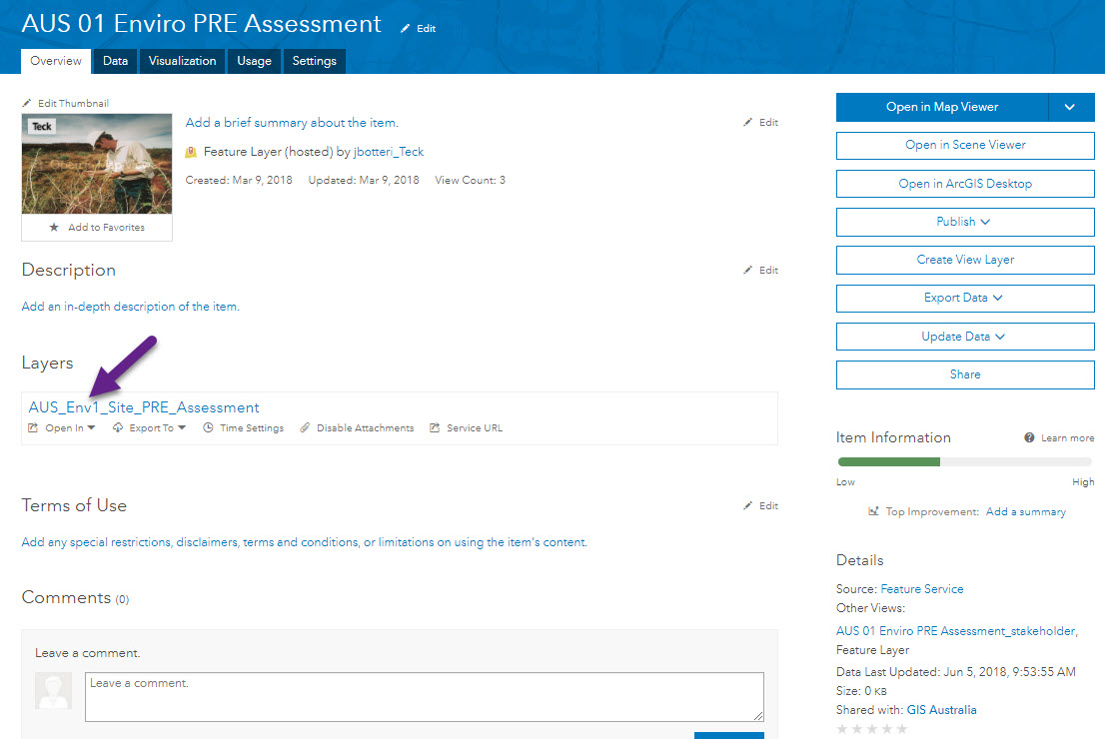Click Add an in-depth description link
This screenshot has width=1105, height=739.
(x=130, y=307)
